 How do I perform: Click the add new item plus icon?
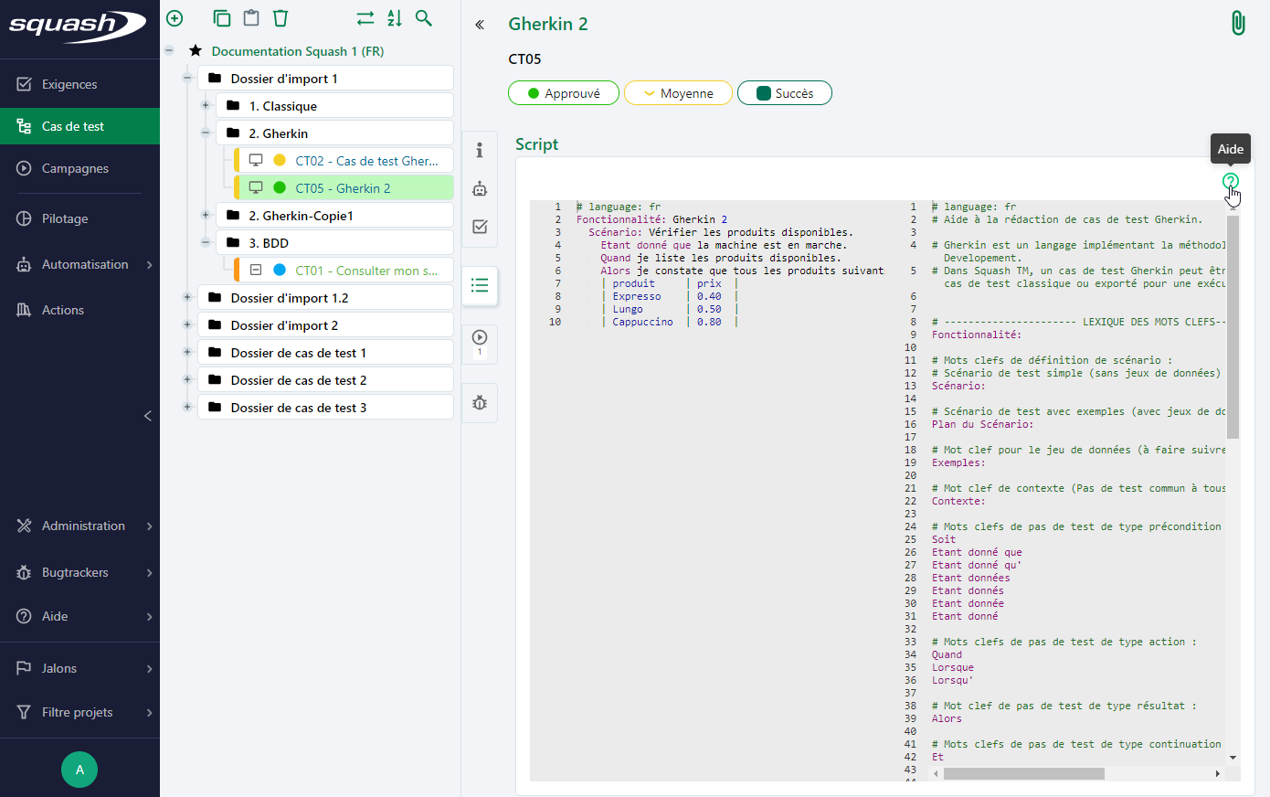point(175,18)
